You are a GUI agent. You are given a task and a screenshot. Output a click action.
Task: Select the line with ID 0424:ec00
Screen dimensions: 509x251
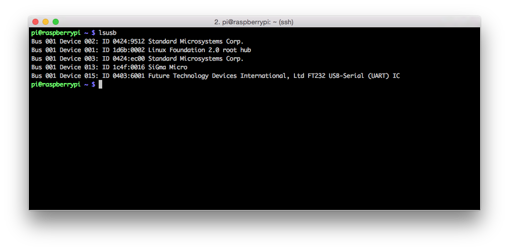tap(137, 59)
